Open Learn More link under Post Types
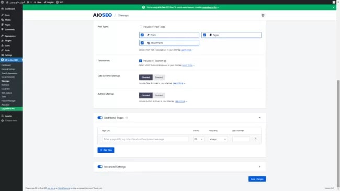Screen dimensions: 340x191 click(x=186, y=50)
